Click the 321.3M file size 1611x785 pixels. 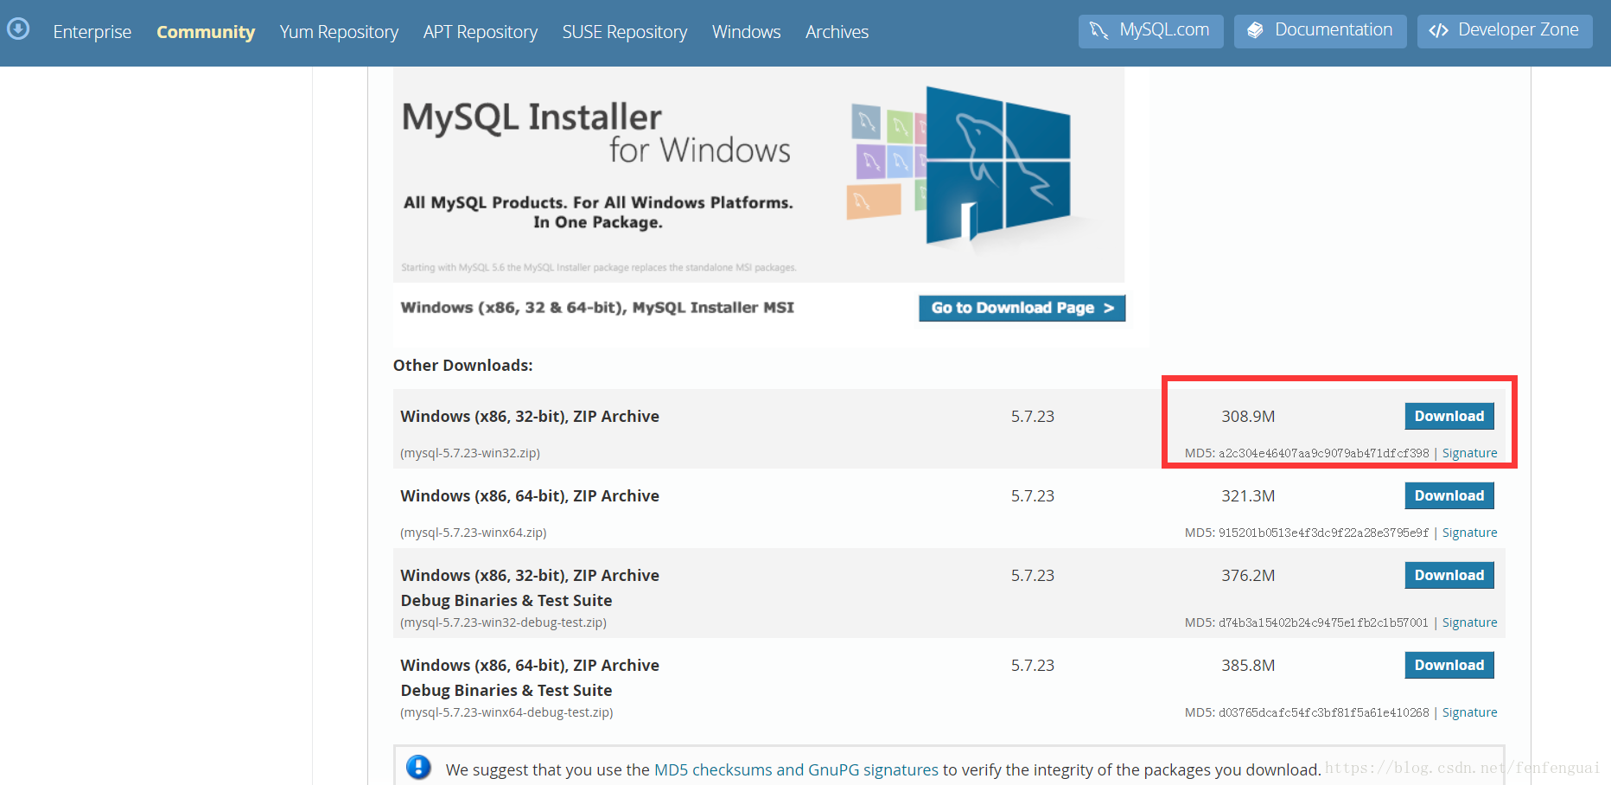click(1248, 495)
